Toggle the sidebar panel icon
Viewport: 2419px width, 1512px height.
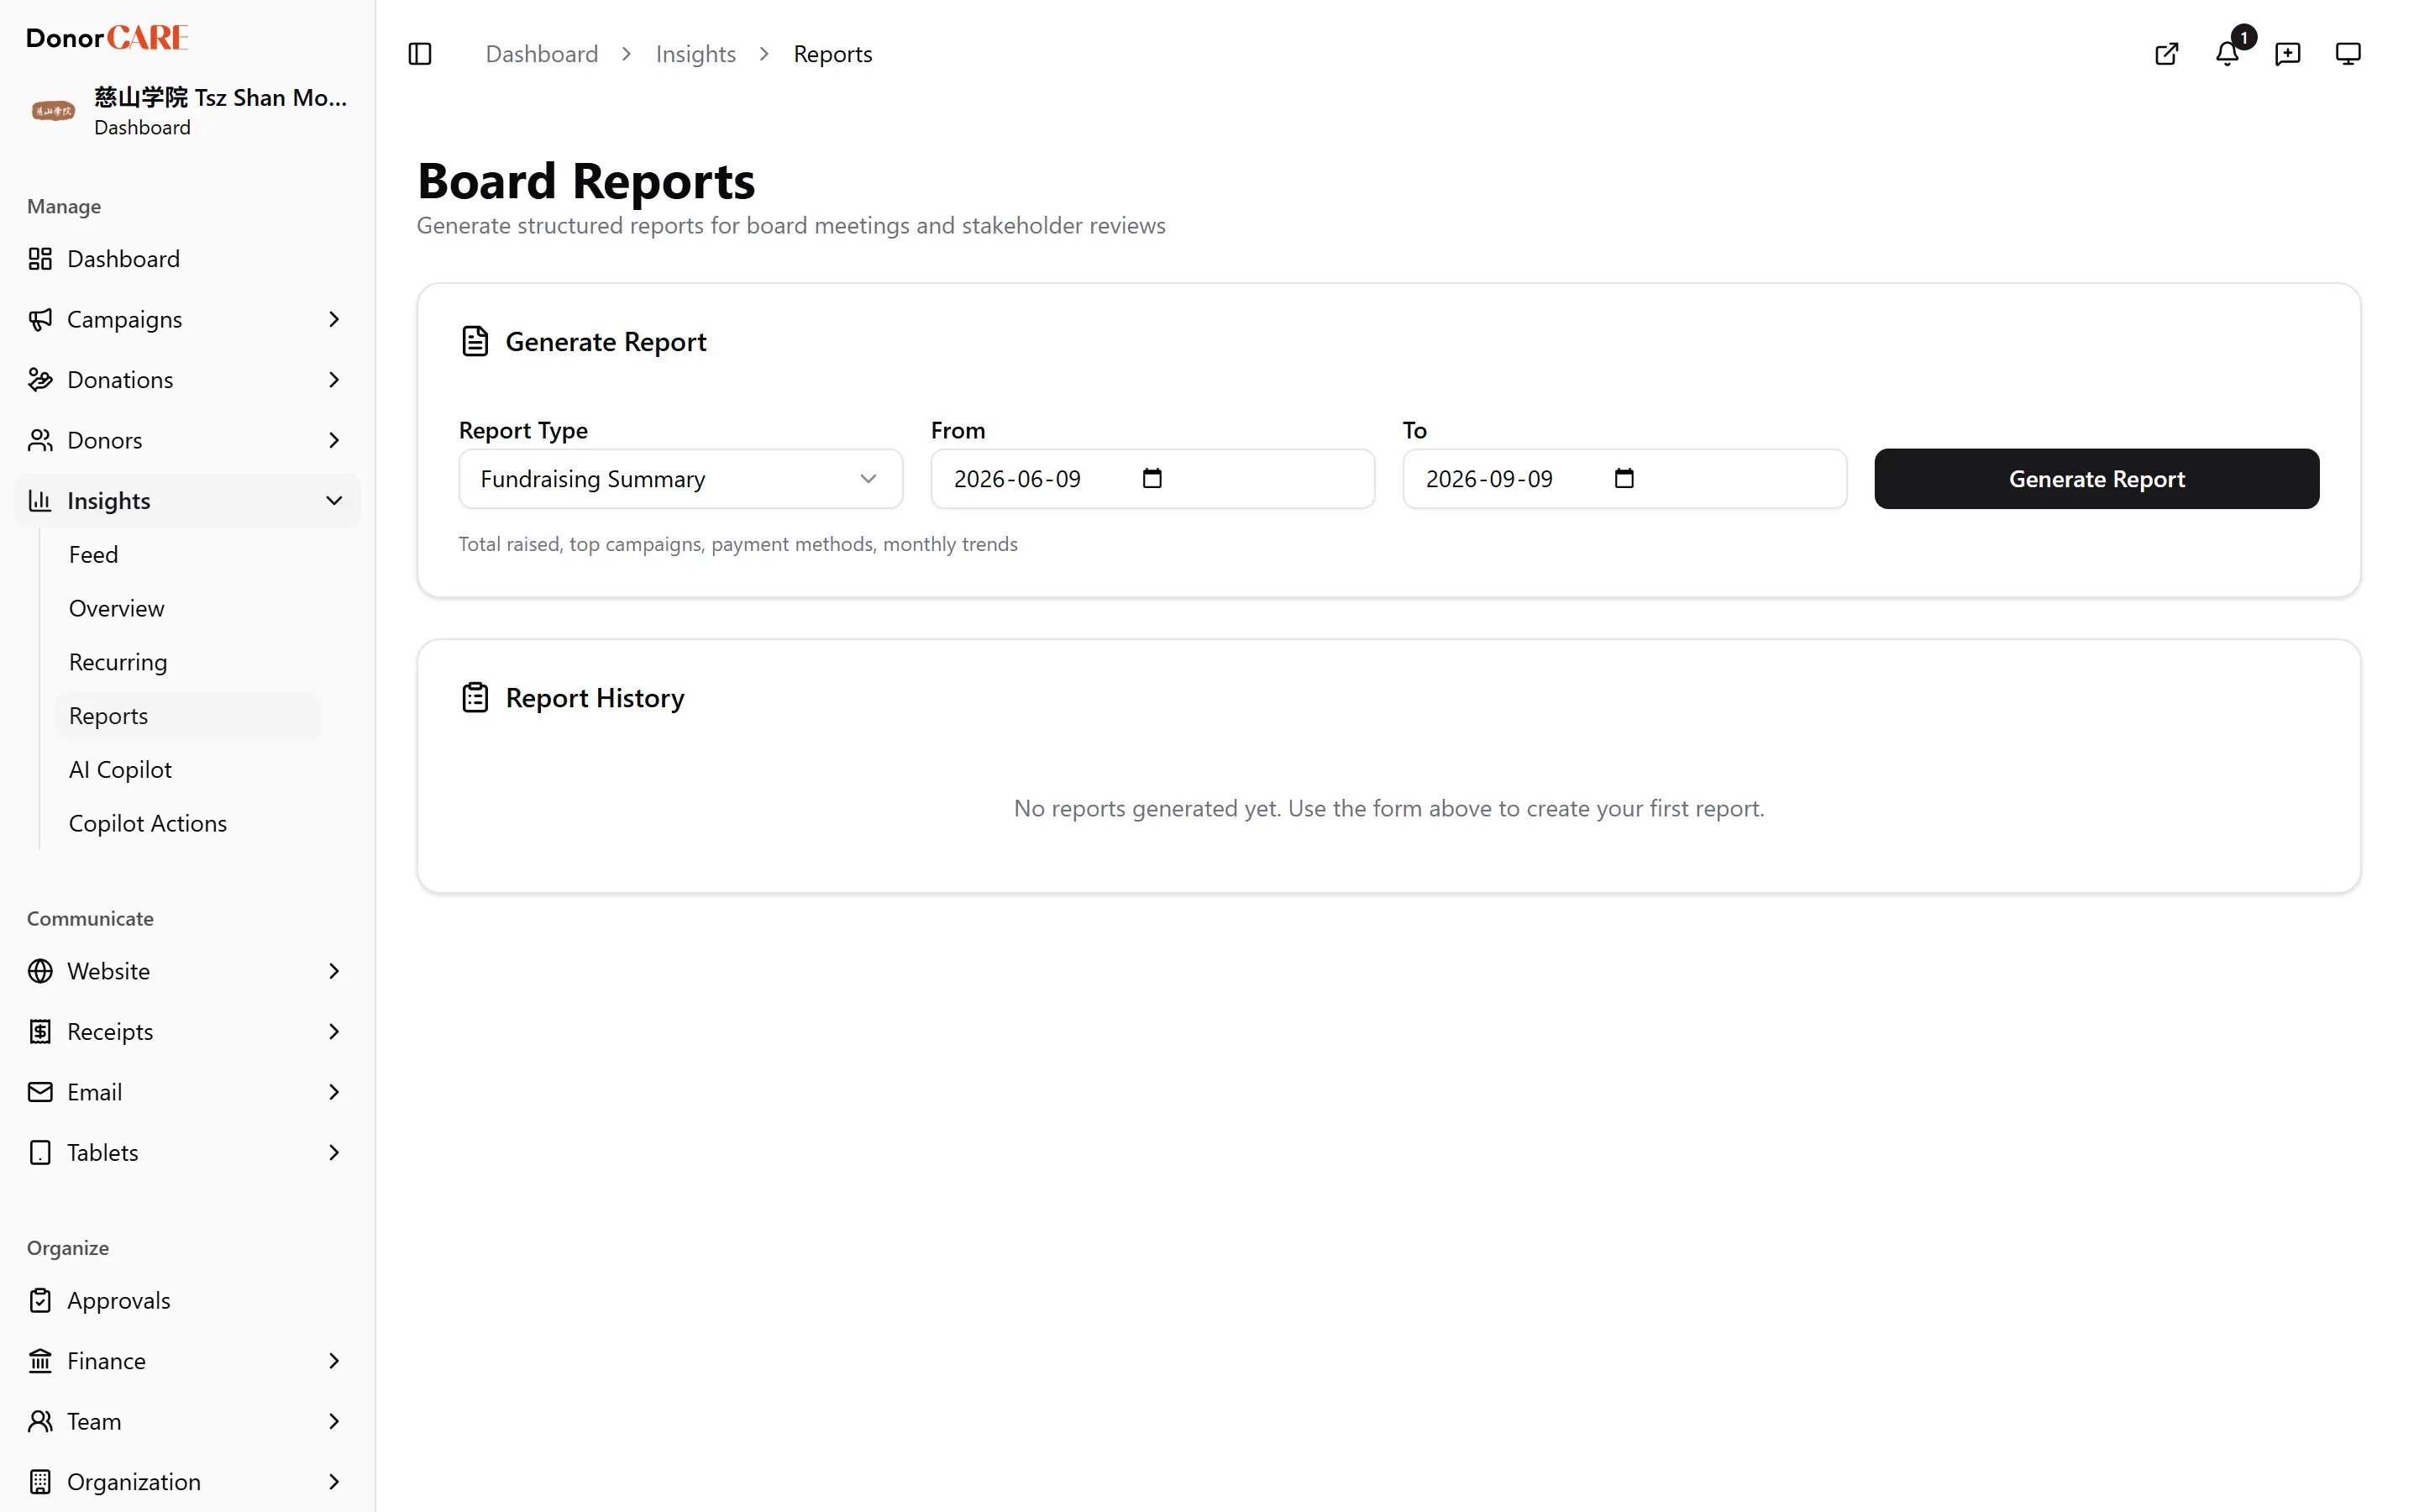(x=420, y=54)
